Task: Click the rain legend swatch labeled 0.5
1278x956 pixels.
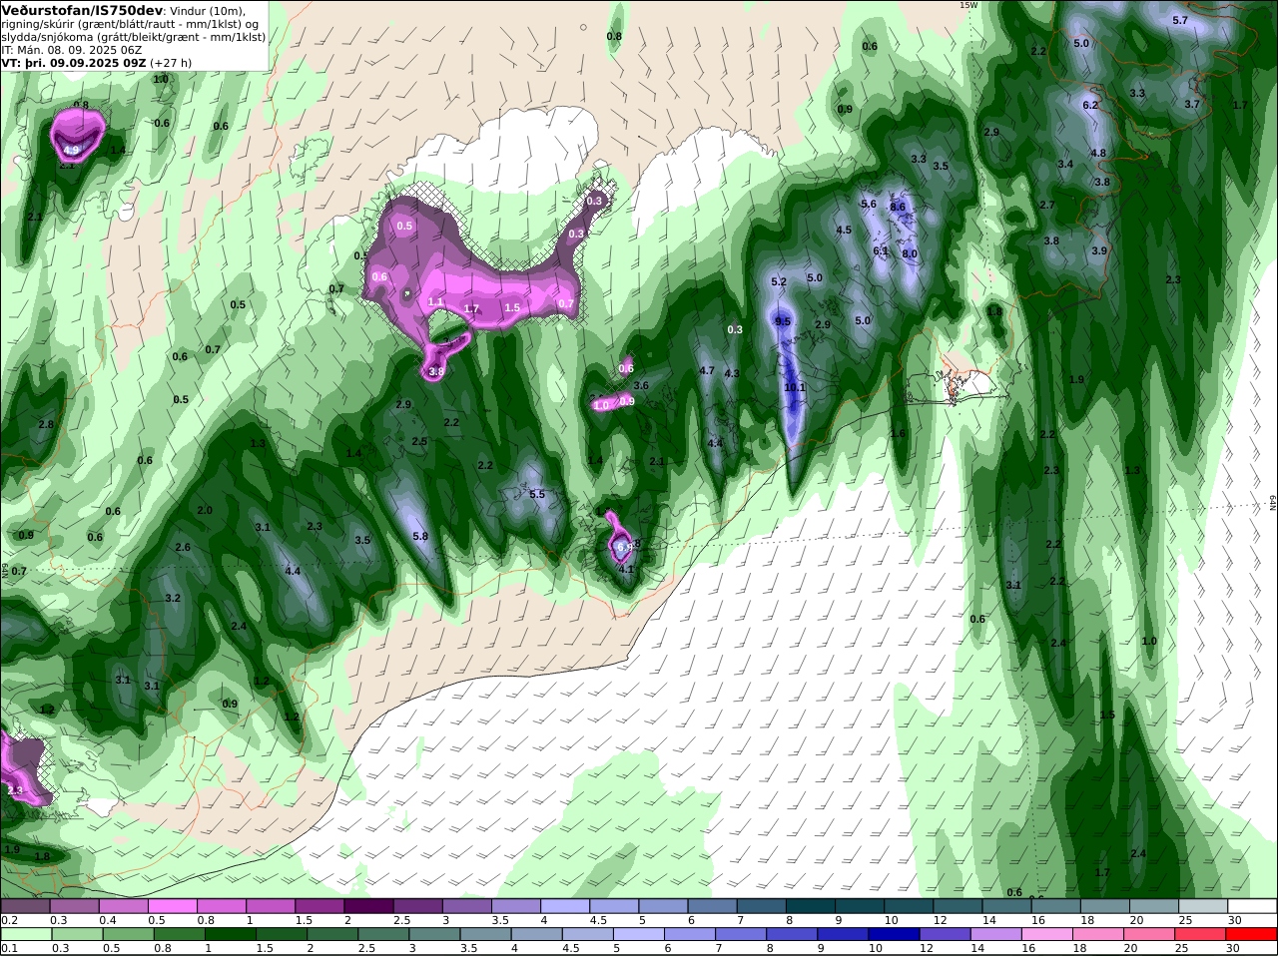Action: [127, 934]
